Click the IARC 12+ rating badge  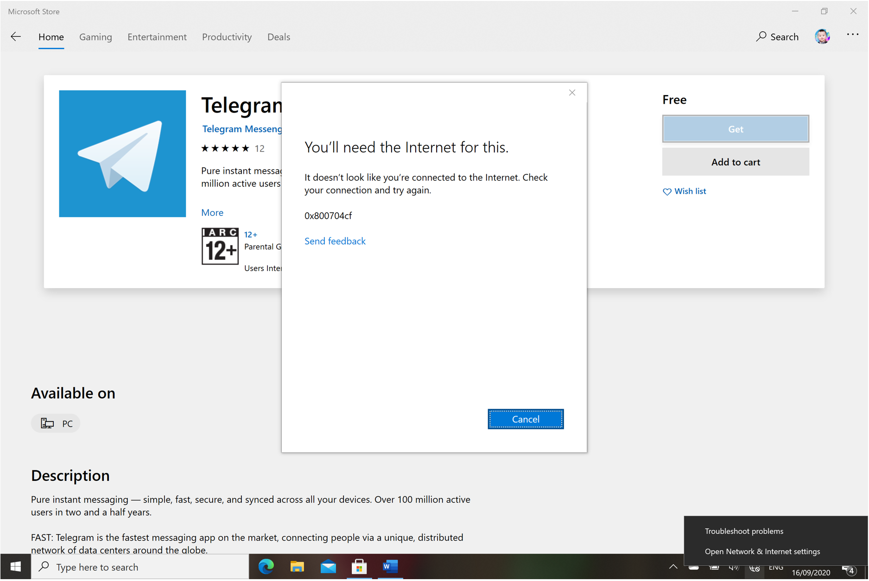coord(220,246)
